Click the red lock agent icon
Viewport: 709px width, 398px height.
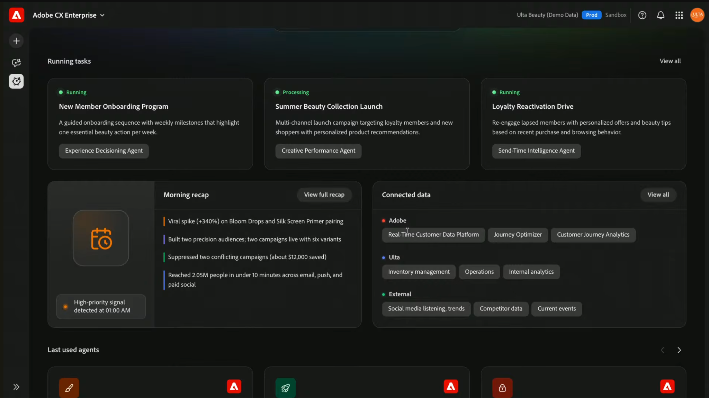pos(502,388)
